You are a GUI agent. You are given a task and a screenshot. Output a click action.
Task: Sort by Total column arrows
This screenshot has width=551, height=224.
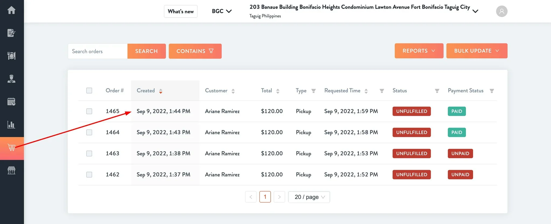click(x=278, y=91)
